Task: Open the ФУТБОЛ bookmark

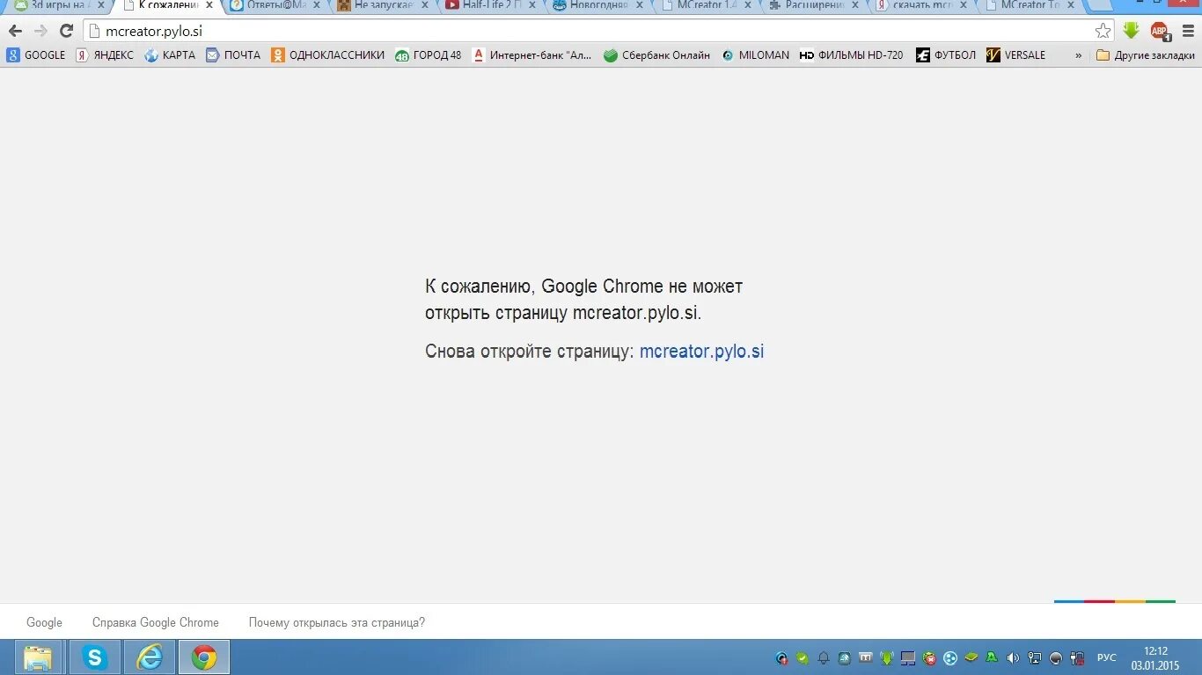Action: point(946,54)
